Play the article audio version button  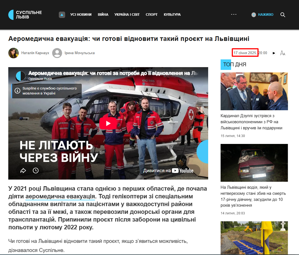(274, 53)
